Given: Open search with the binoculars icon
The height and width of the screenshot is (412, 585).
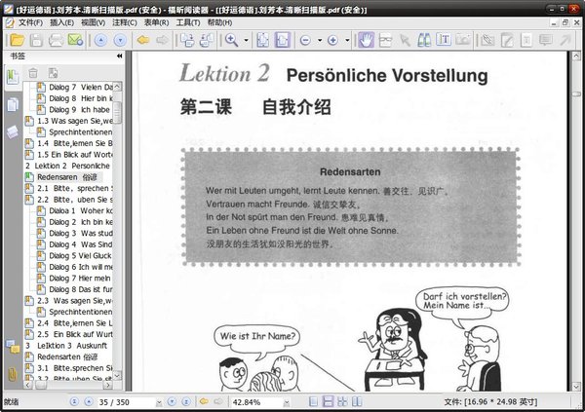Looking at the screenshot, I should 424,40.
